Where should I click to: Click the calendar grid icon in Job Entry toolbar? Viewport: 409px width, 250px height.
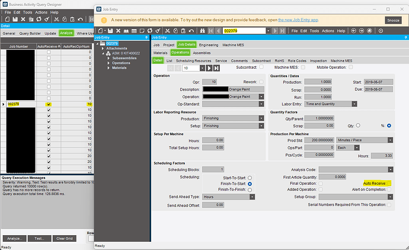[134, 31]
